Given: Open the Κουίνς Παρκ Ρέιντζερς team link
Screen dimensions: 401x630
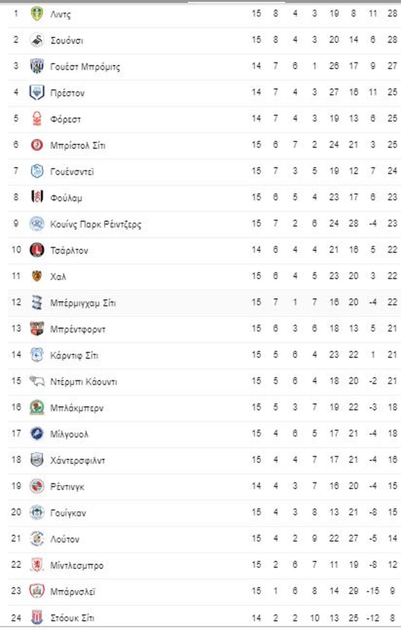Looking at the screenshot, I should (96, 224).
